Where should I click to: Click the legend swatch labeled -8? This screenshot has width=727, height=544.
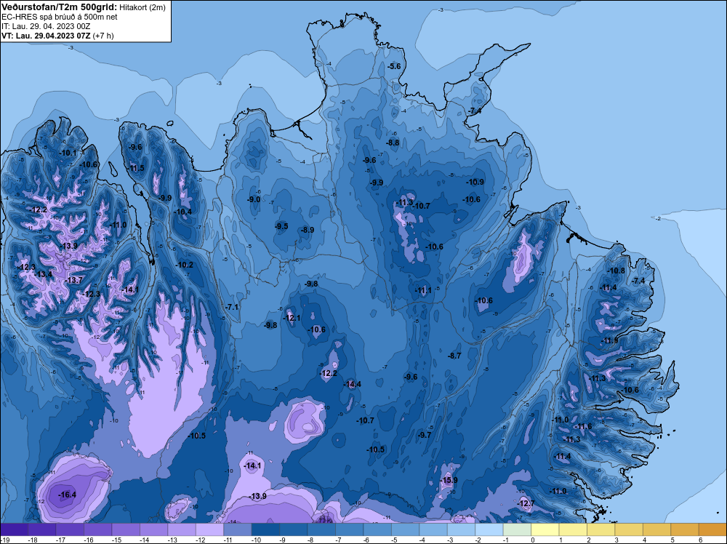(321, 529)
